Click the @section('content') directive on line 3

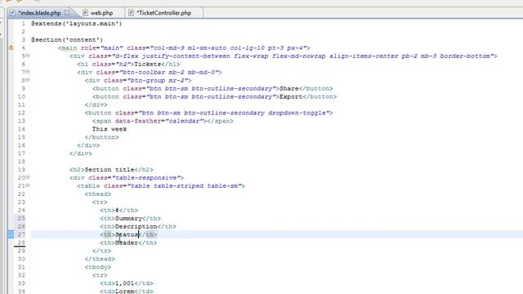coord(67,40)
